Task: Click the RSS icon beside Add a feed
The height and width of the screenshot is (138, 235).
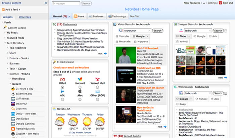Action: tap(3, 10)
